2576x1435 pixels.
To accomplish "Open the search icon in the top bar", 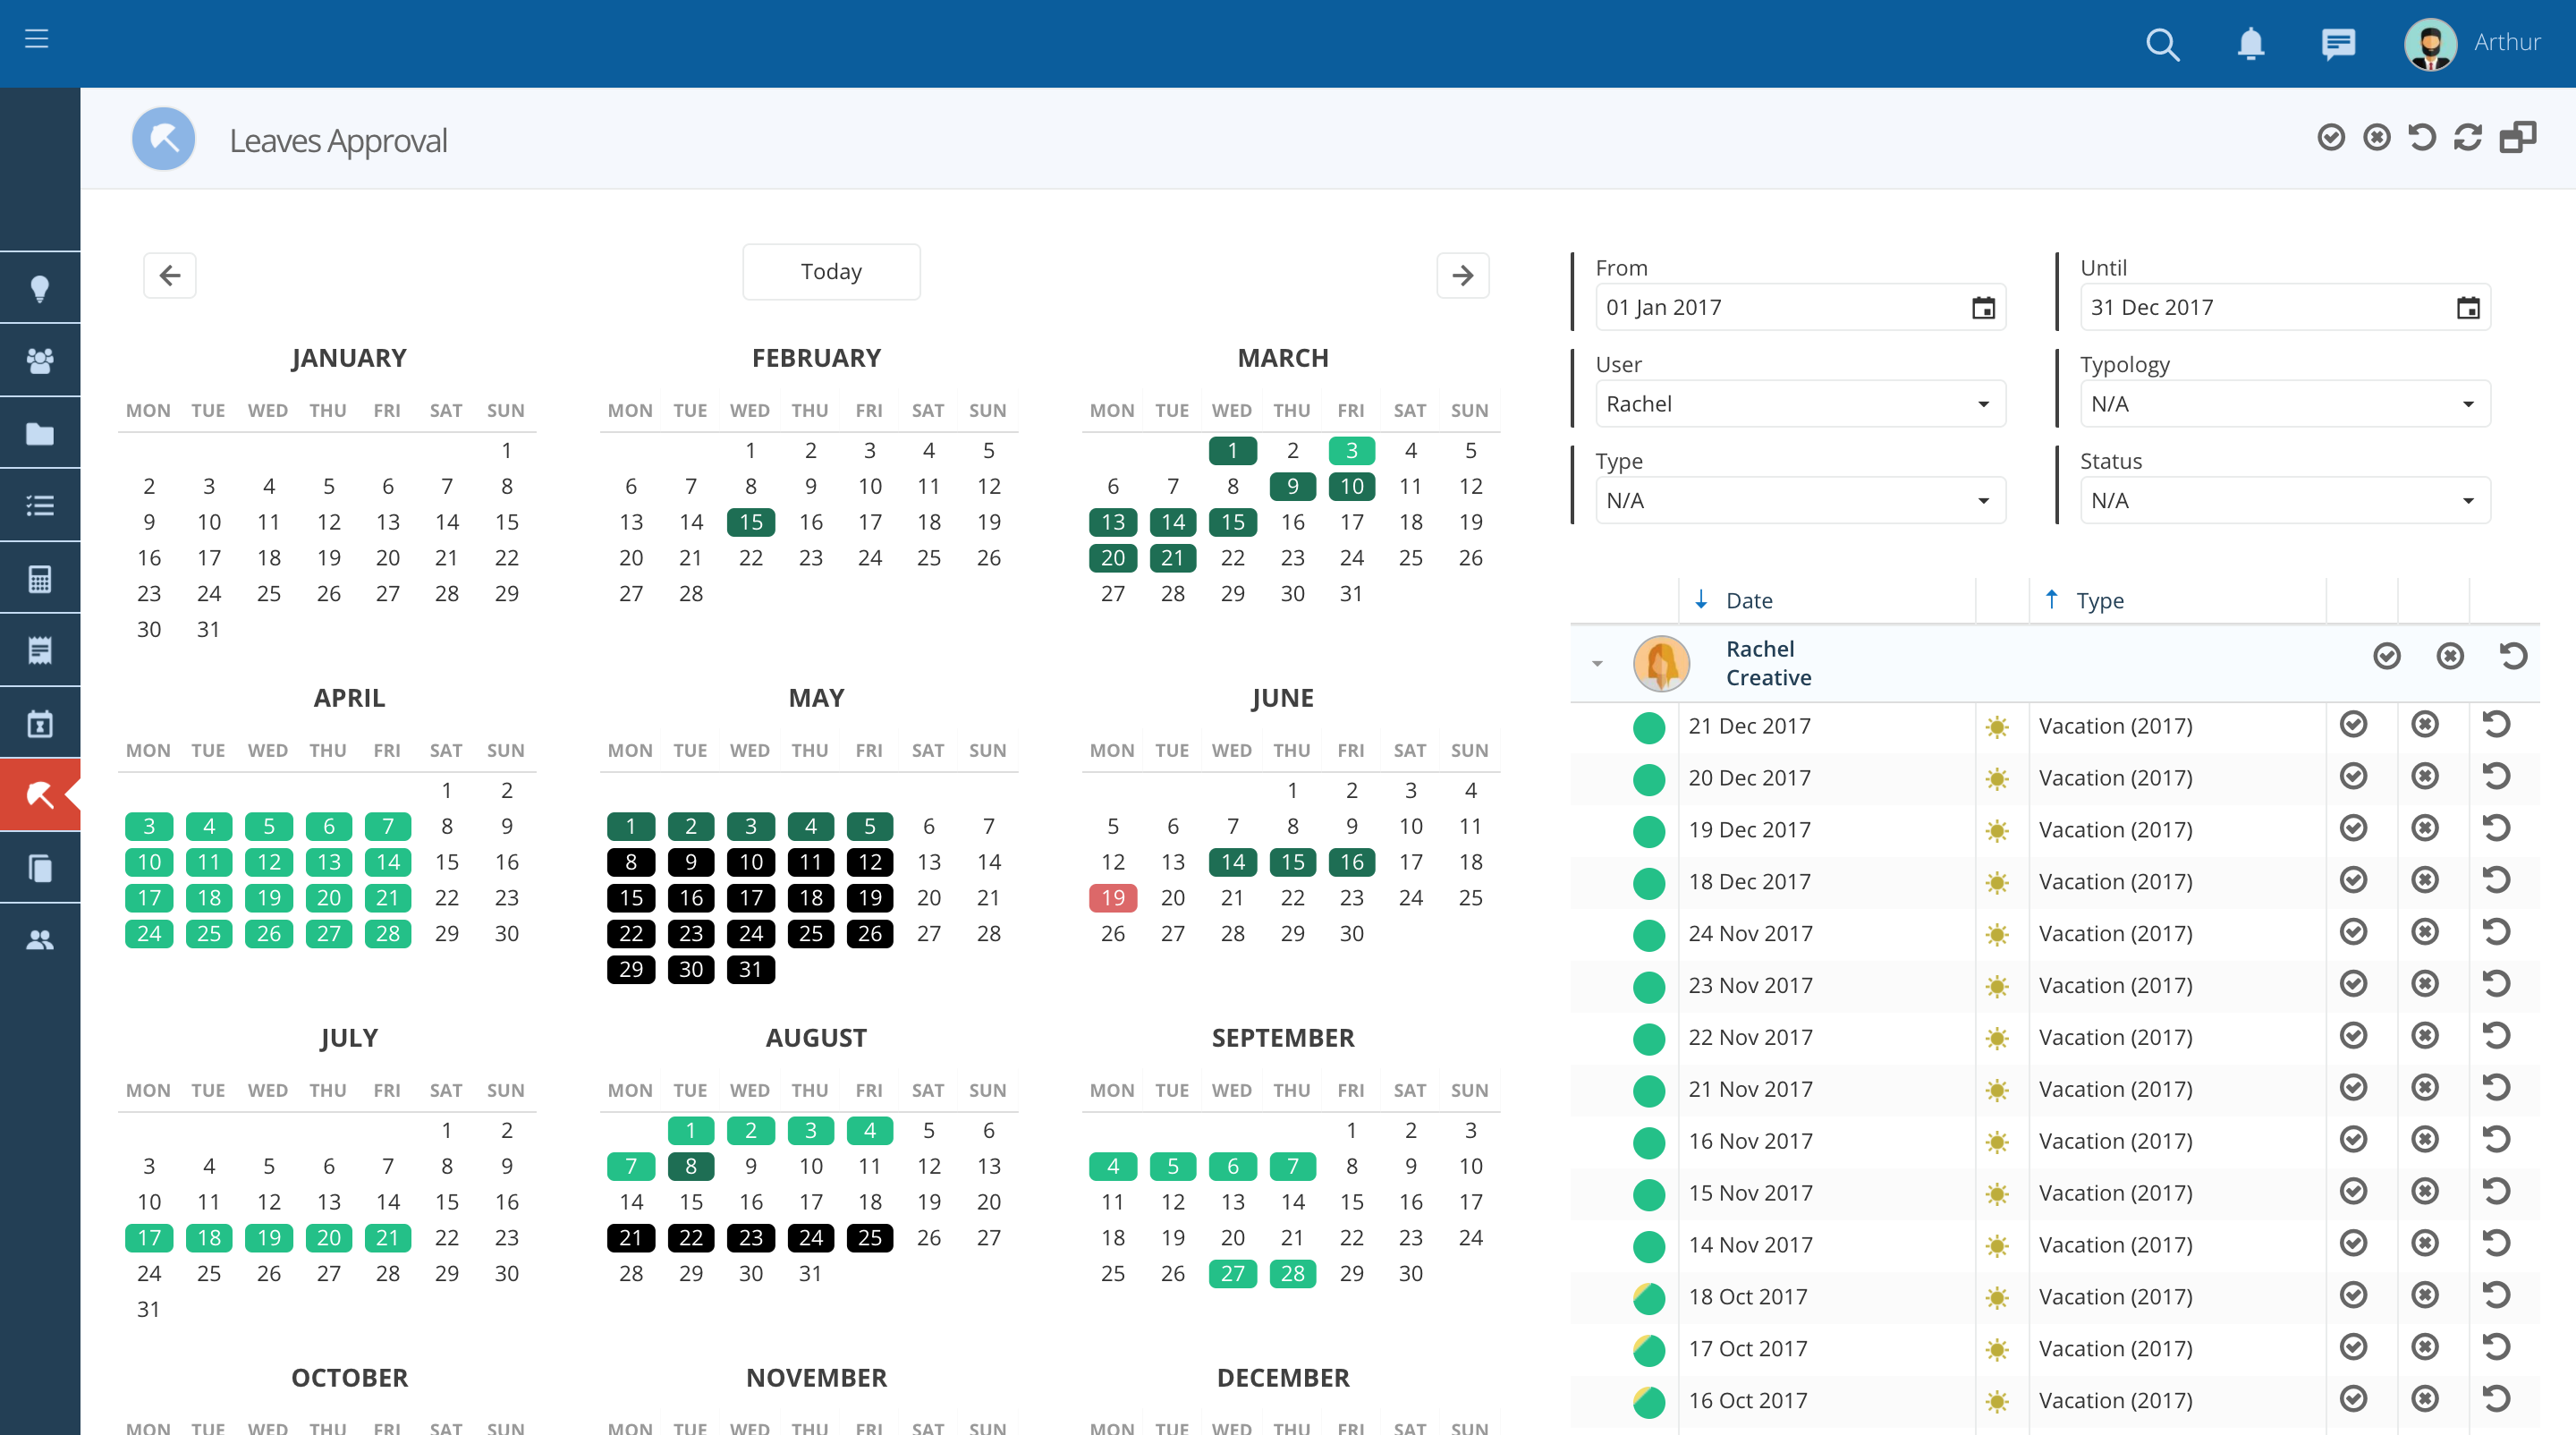I will (x=2163, y=44).
